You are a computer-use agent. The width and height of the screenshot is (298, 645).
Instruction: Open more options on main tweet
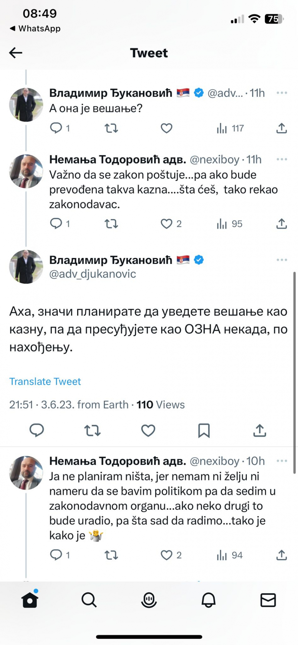pyautogui.click(x=282, y=260)
